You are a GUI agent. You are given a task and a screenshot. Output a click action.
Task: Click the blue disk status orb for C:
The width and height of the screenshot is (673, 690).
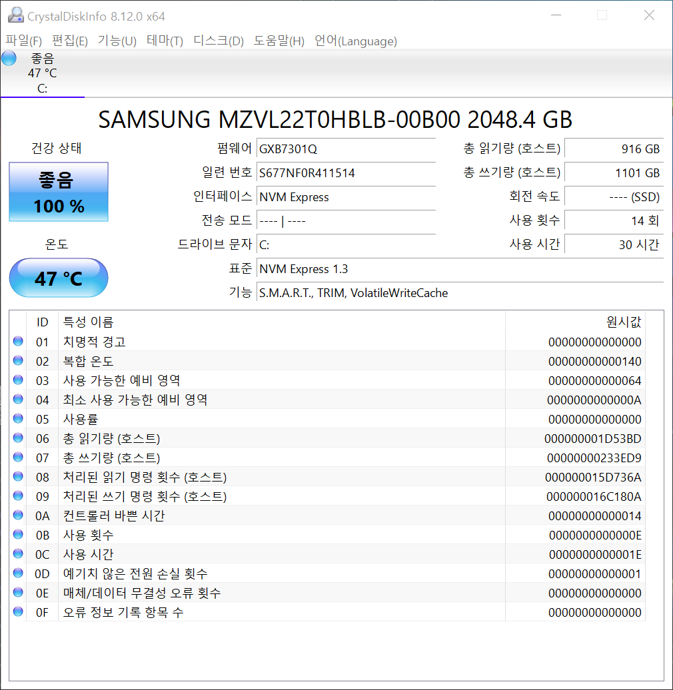click(x=9, y=58)
